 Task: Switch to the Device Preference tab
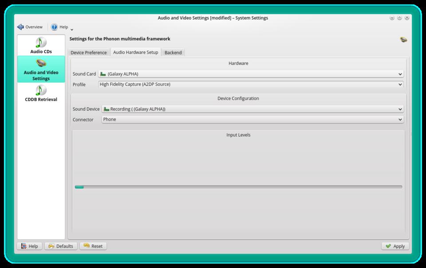coord(89,52)
